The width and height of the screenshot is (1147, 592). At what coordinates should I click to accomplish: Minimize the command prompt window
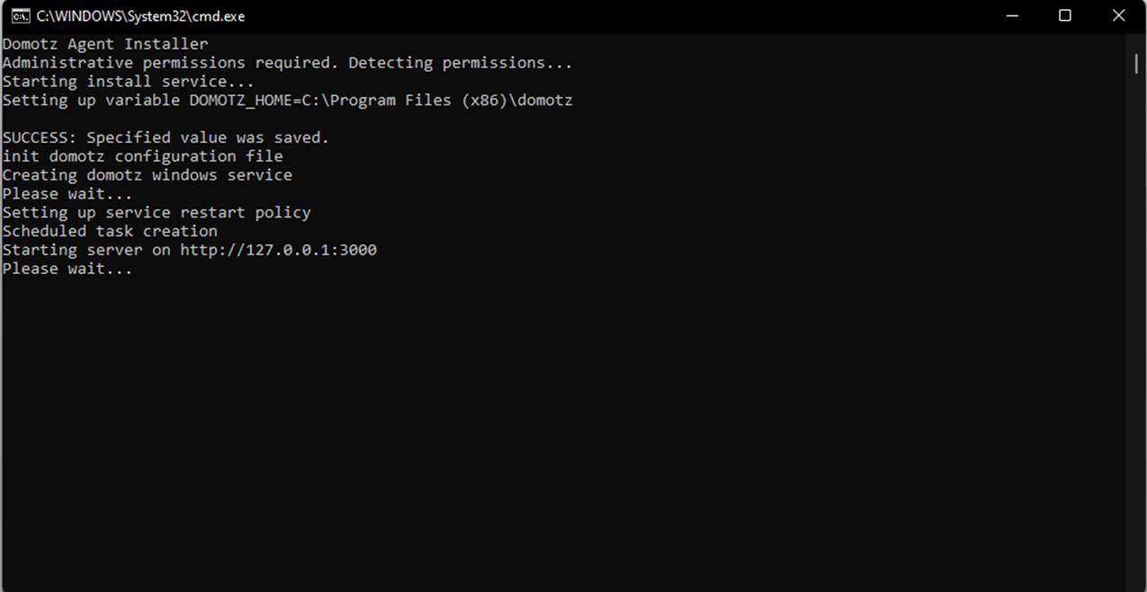(1012, 15)
